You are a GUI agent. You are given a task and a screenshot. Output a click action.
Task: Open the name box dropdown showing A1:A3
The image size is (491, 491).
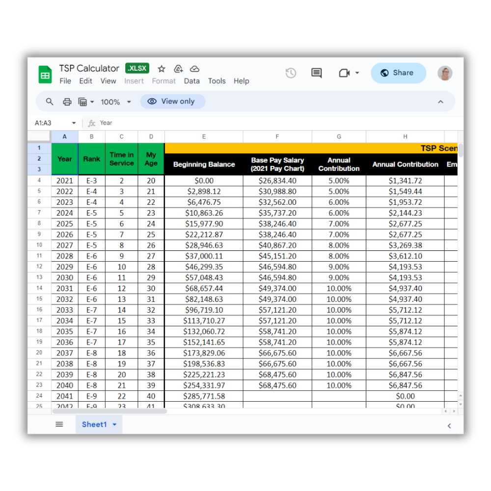pos(74,123)
